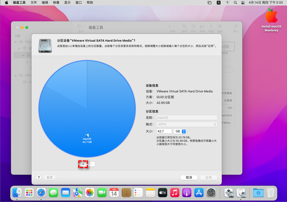Viewport: 287px width, 202px height.
Task: Open the 显示 menu in the menu bar
Action: pyautogui.click(x=67, y=3)
